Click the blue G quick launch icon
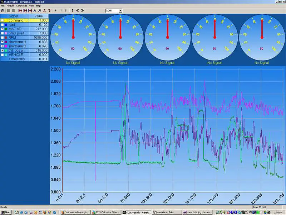This screenshot has width=286, height=215. point(55,212)
